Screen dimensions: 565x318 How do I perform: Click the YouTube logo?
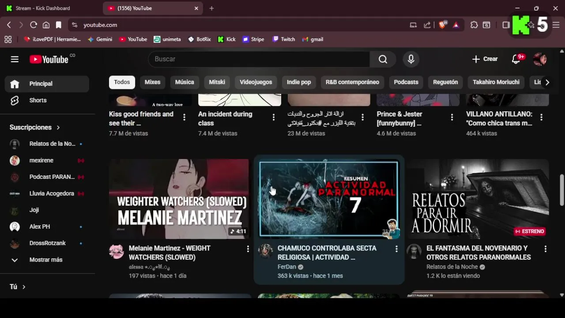(x=49, y=59)
